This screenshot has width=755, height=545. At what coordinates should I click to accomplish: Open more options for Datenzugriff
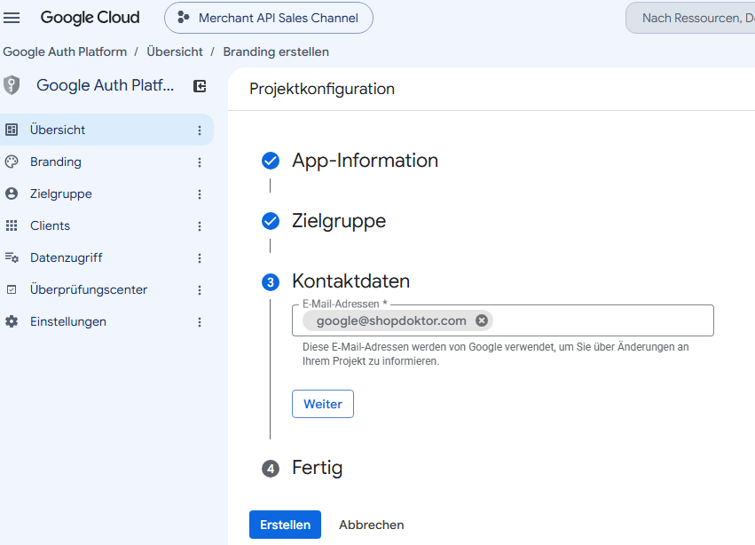point(200,258)
